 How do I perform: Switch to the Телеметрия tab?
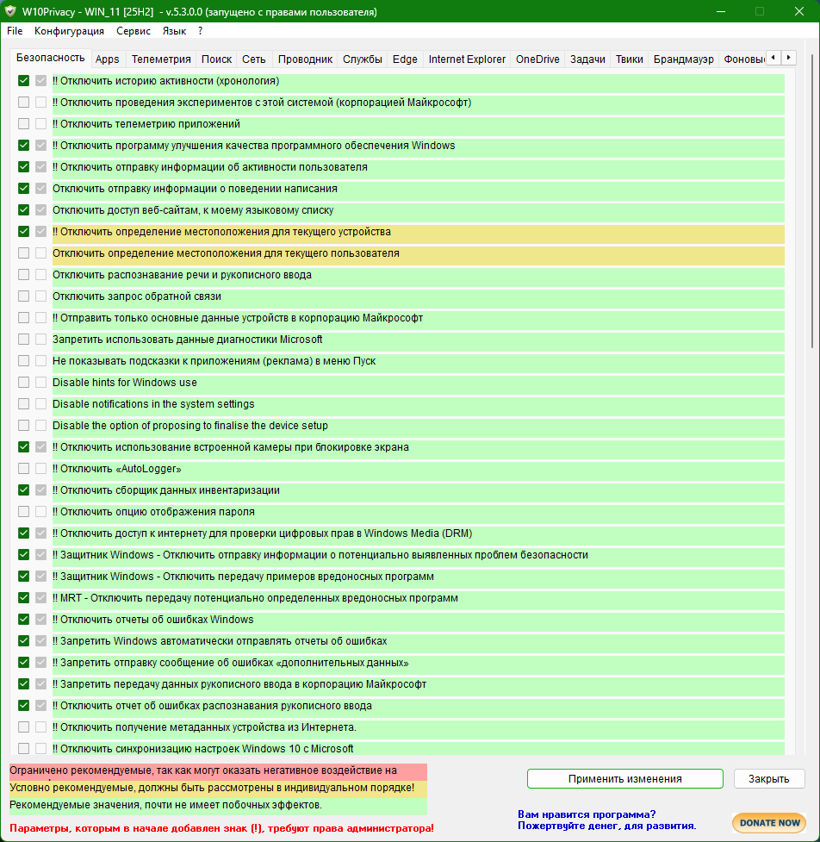coord(160,59)
